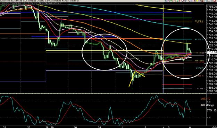
Task: Select date label 30 on time axis
Action: coord(75,127)
